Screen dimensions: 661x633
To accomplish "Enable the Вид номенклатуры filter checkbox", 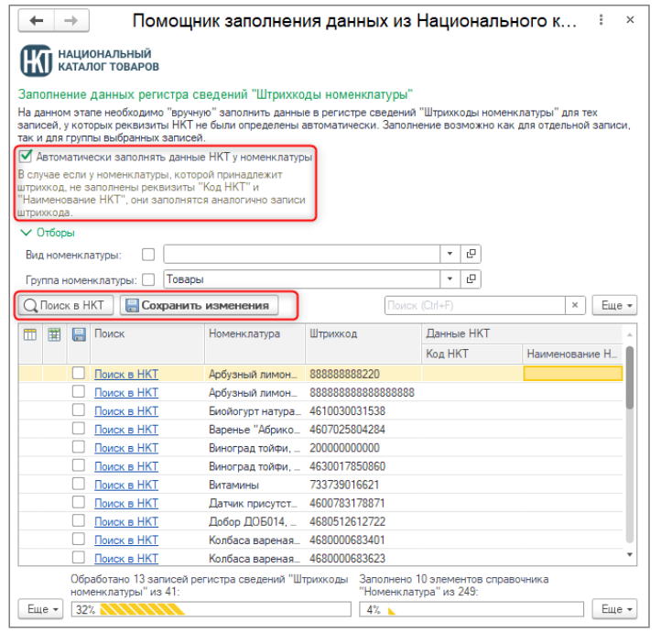I will [148, 255].
